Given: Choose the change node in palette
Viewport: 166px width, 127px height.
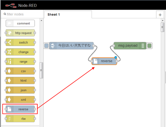Looking at the screenshot, I should pos(20,52).
